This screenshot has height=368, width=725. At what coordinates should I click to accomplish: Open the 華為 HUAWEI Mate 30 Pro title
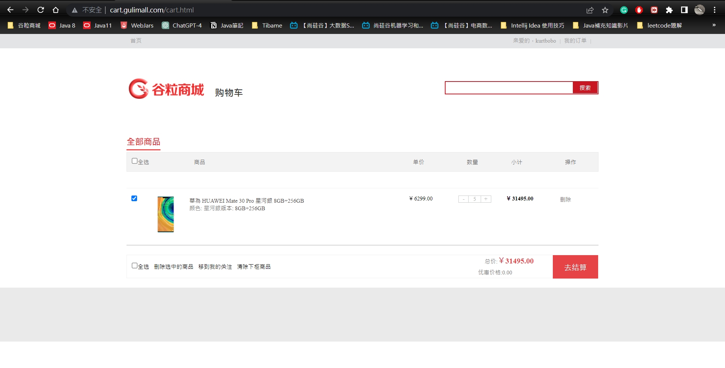point(247,201)
